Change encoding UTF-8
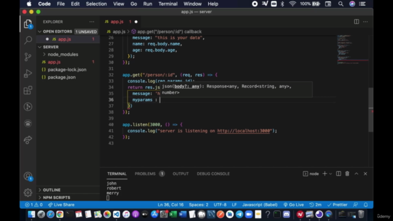Viewport: 393px width, 221px height. (220, 204)
